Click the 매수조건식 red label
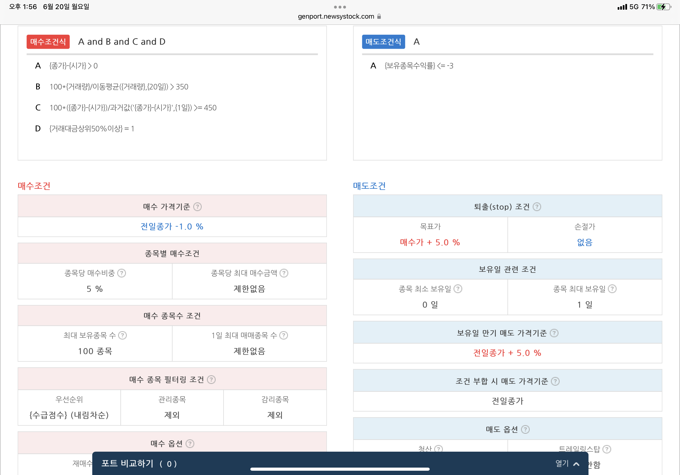The image size is (680, 475). tap(48, 42)
